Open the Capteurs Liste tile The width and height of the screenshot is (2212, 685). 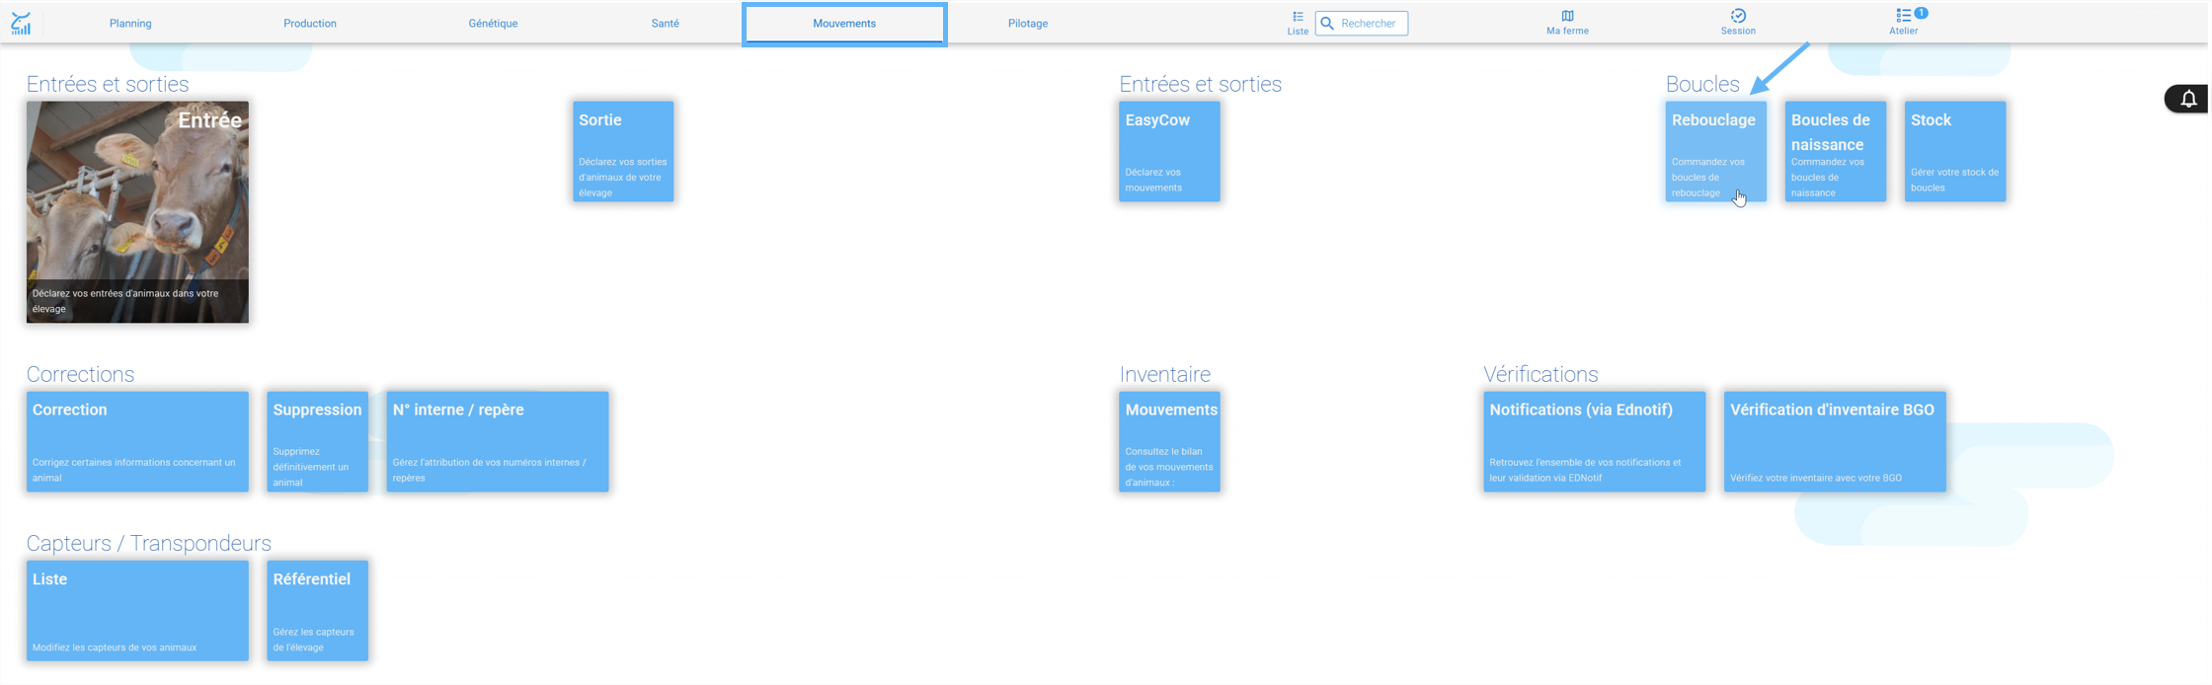point(137,611)
